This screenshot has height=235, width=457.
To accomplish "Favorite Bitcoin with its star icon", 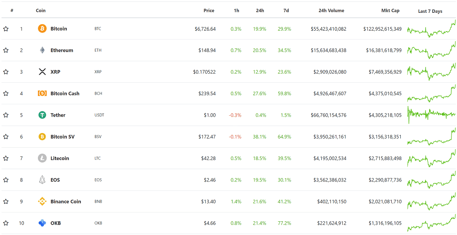I will coord(5,29).
